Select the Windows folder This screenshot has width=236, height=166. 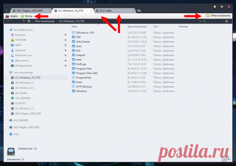(79, 91)
